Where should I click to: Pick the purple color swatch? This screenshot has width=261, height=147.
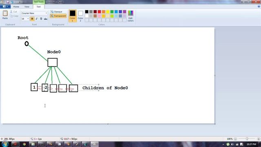click(x=124, y=11)
